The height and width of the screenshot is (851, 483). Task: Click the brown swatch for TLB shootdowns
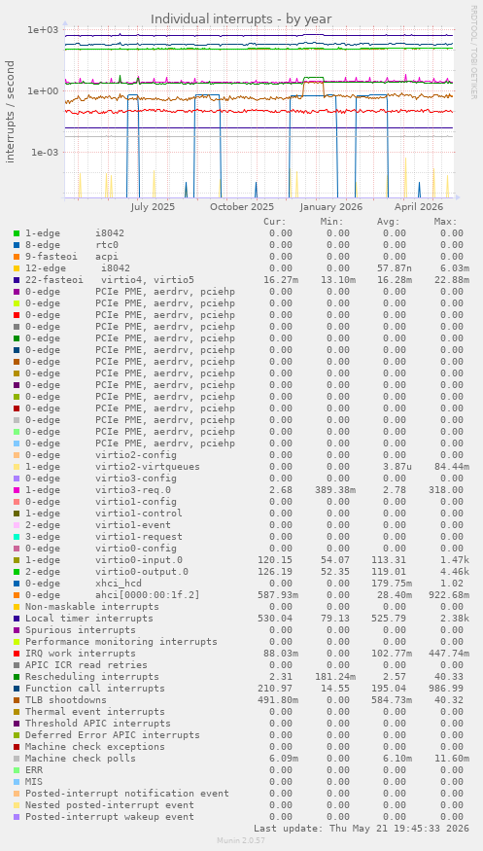pyautogui.click(x=17, y=700)
